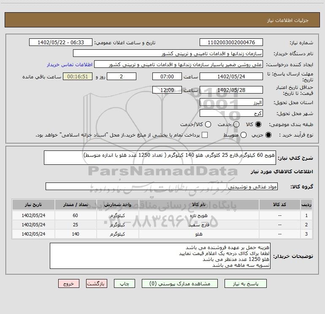Open the اطلاعات تماس خریدار link
325x314 pixels.
click(70, 64)
